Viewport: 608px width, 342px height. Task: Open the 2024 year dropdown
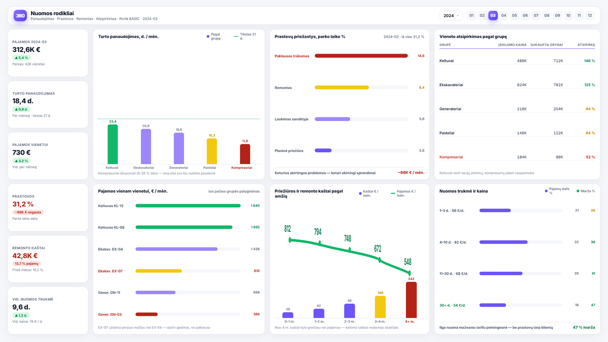pyautogui.click(x=451, y=16)
